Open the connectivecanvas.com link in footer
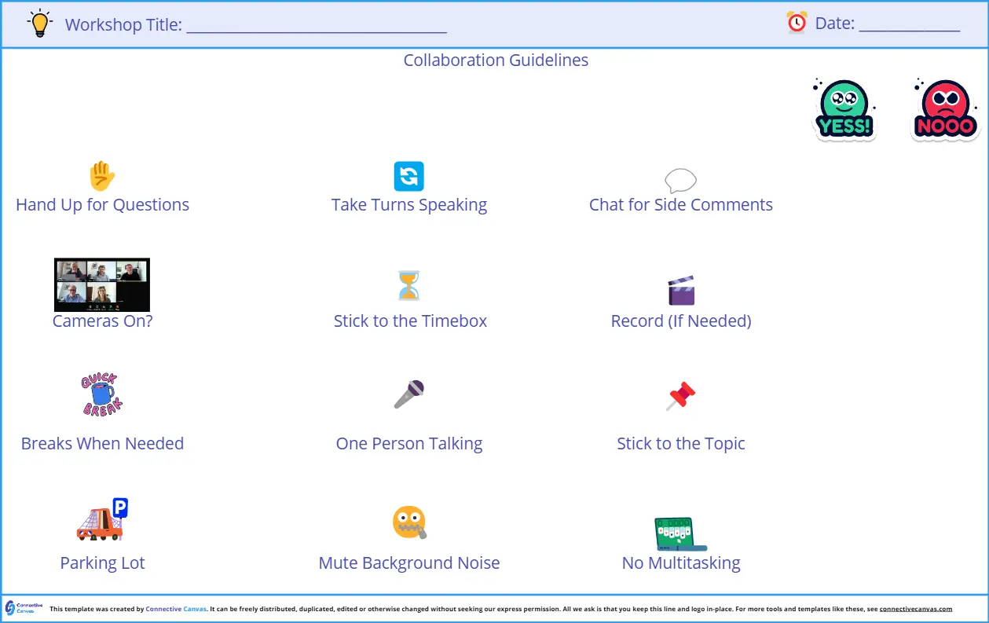The width and height of the screenshot is (989, 623). (915, 609)
